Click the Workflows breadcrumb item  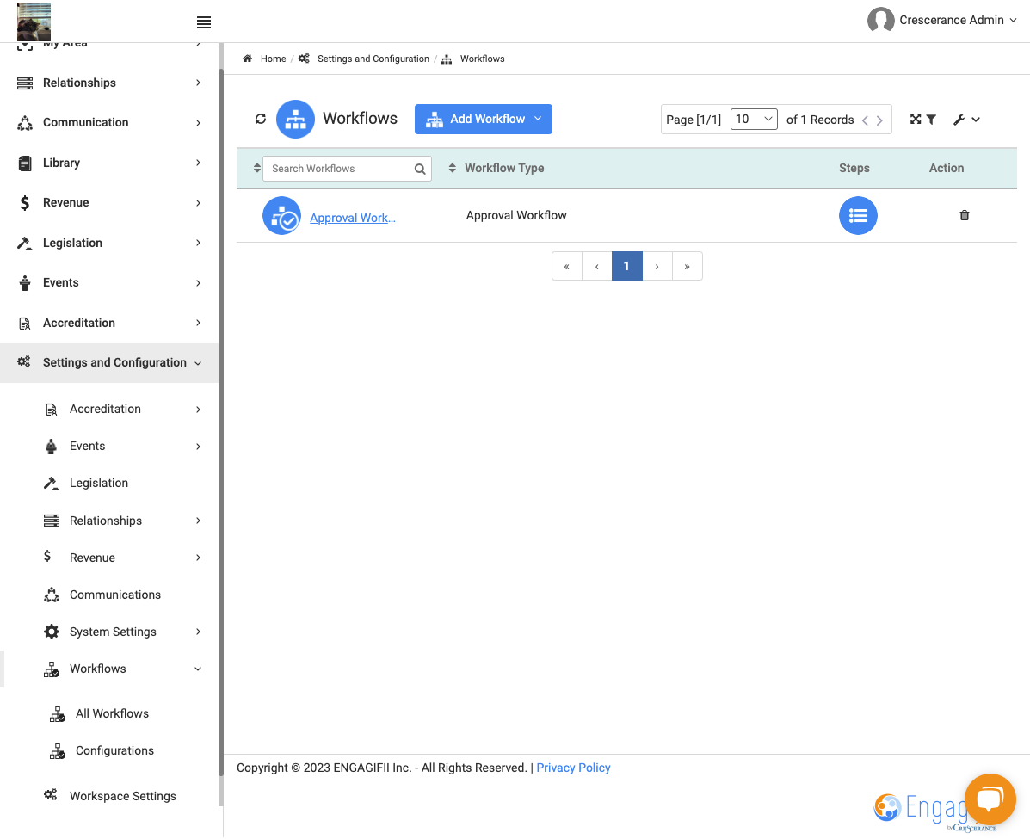[x=482, y=59]
